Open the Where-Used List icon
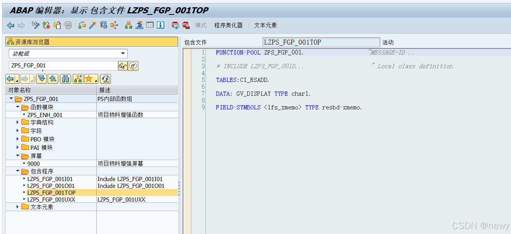This screenshot has width=511, height=234. [114, 25]
